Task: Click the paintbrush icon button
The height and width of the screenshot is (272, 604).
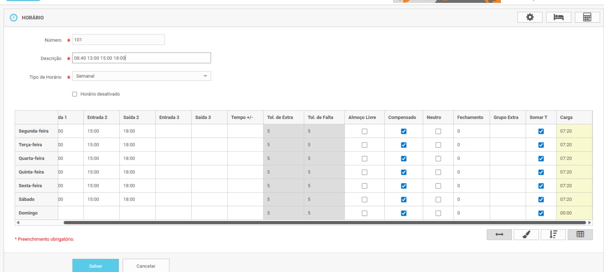Action: [x=526, y=235]
